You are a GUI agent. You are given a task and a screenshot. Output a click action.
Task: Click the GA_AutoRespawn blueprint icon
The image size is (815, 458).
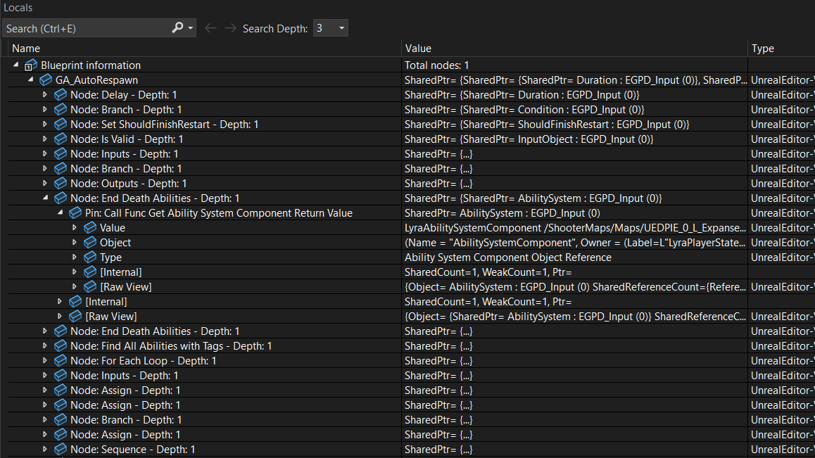[x=46, y=79]
